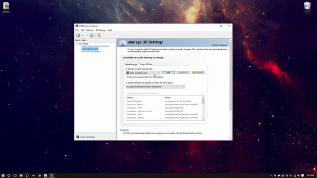Select the Antialiasing - Gamma correction row
The height and width of the screenshot is (178, 317).
(x=164, y=111)
